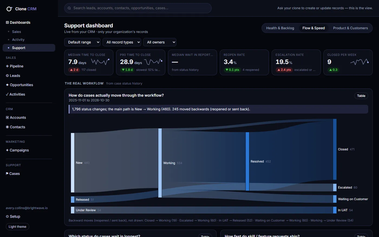Viewport: 379px width, 237px height.
Task: Click the Campaigns star icon
Action: tap(7, 150)
